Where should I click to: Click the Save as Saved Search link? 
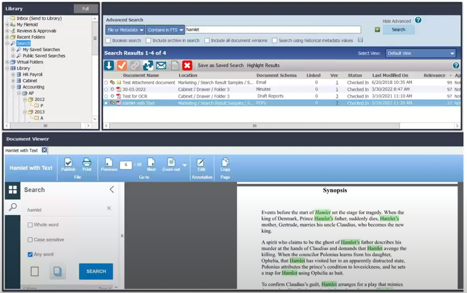click(220, 65)
